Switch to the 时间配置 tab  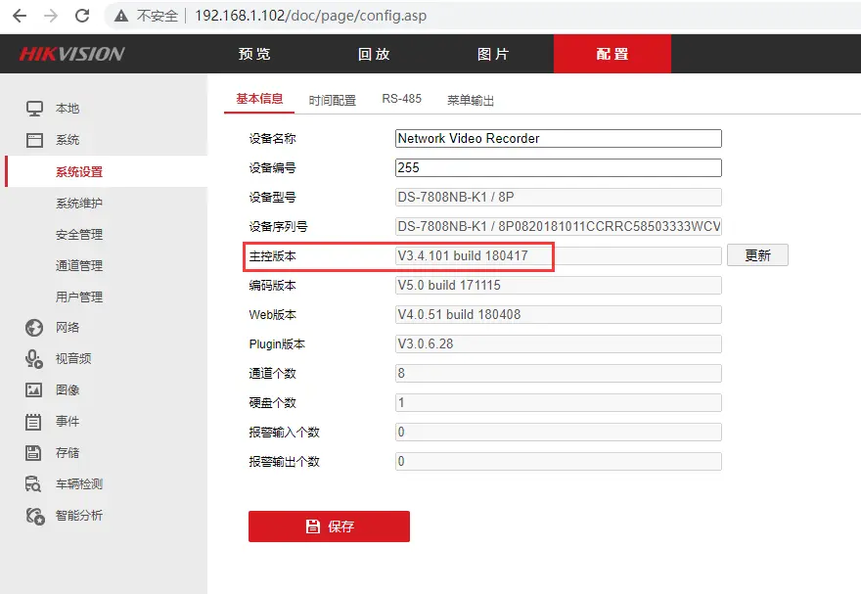(x=333, y=100)
